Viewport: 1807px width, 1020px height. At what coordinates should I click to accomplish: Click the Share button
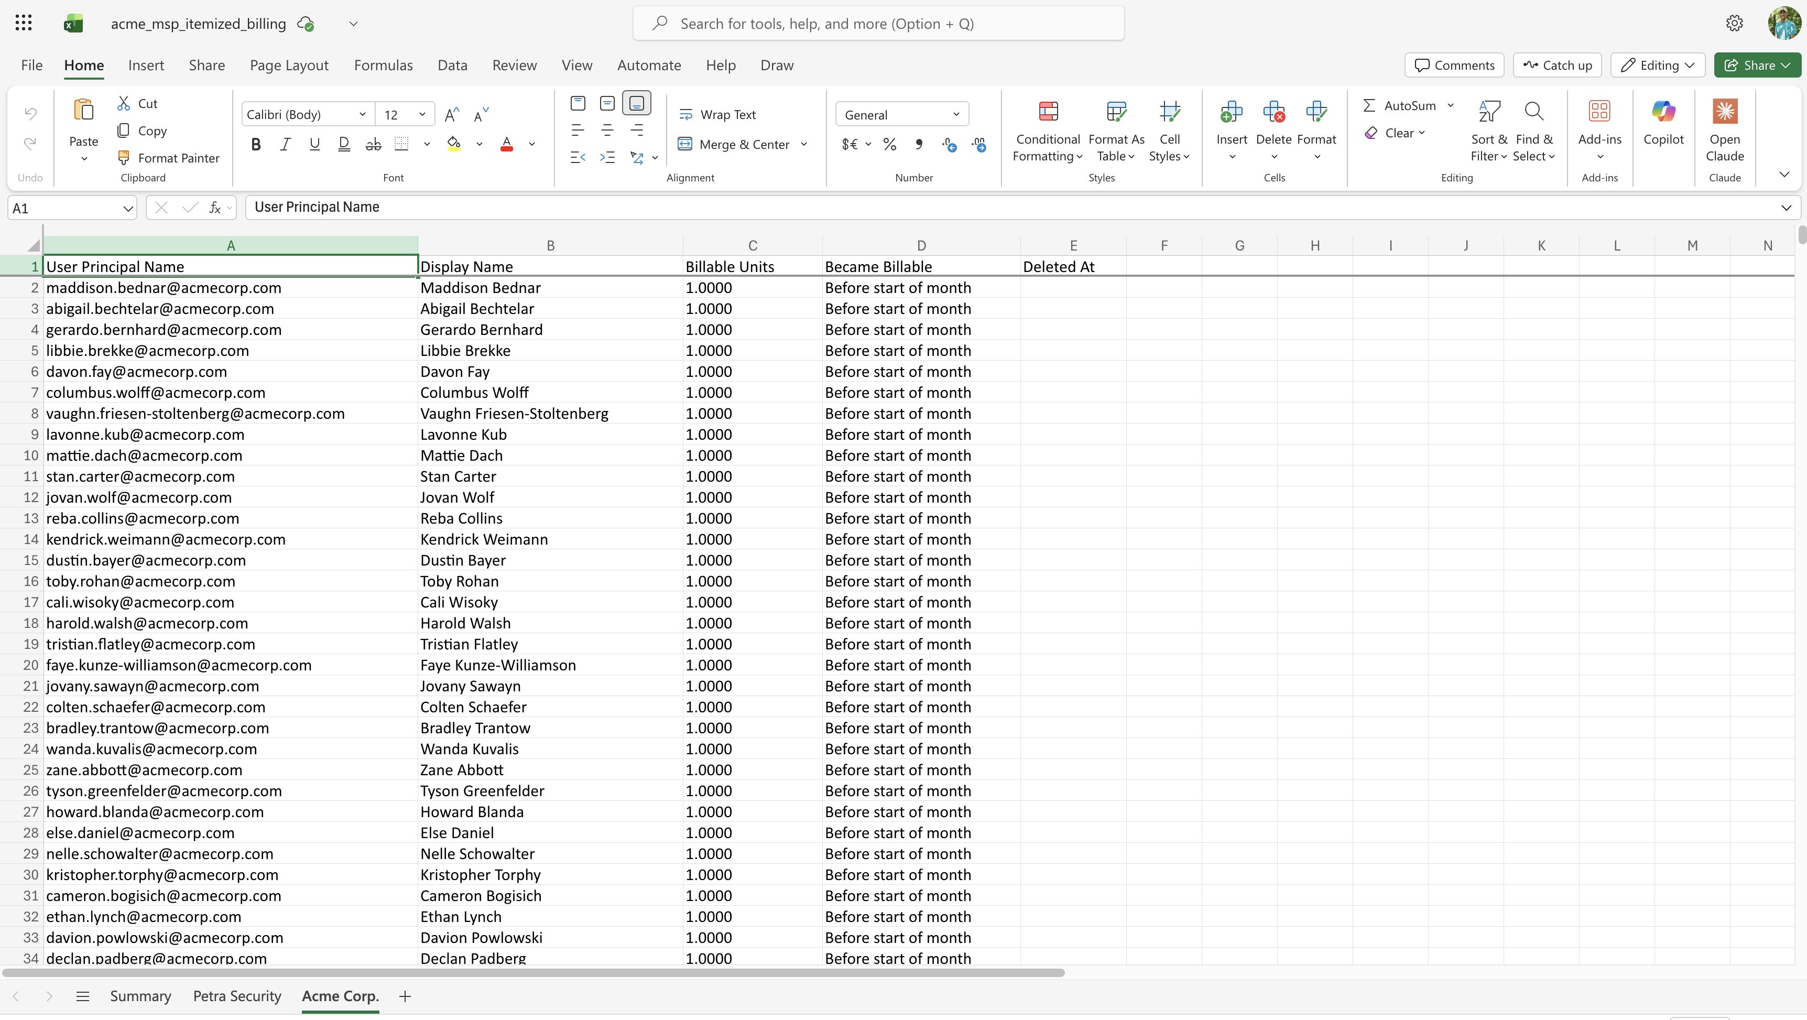click(1757, 64)
